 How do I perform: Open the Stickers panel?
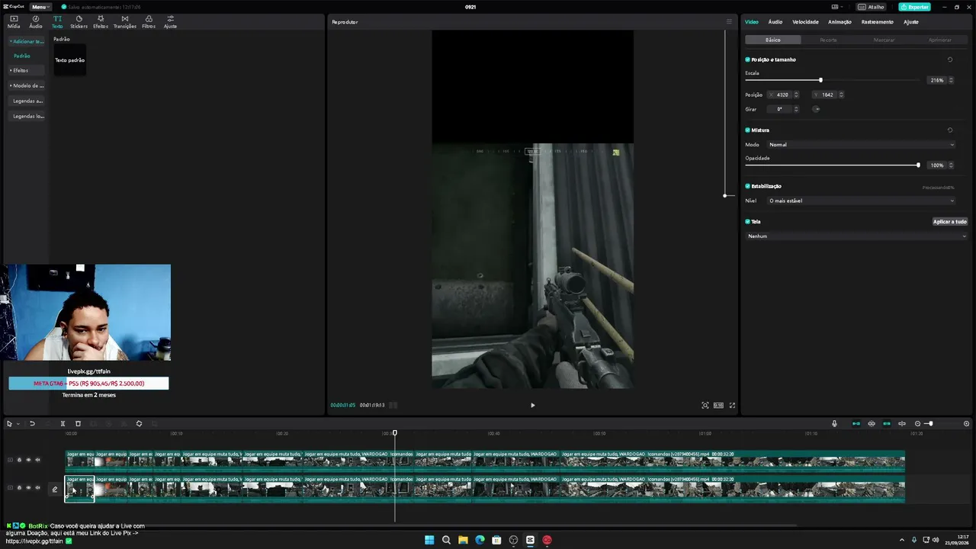pos(79,22)
